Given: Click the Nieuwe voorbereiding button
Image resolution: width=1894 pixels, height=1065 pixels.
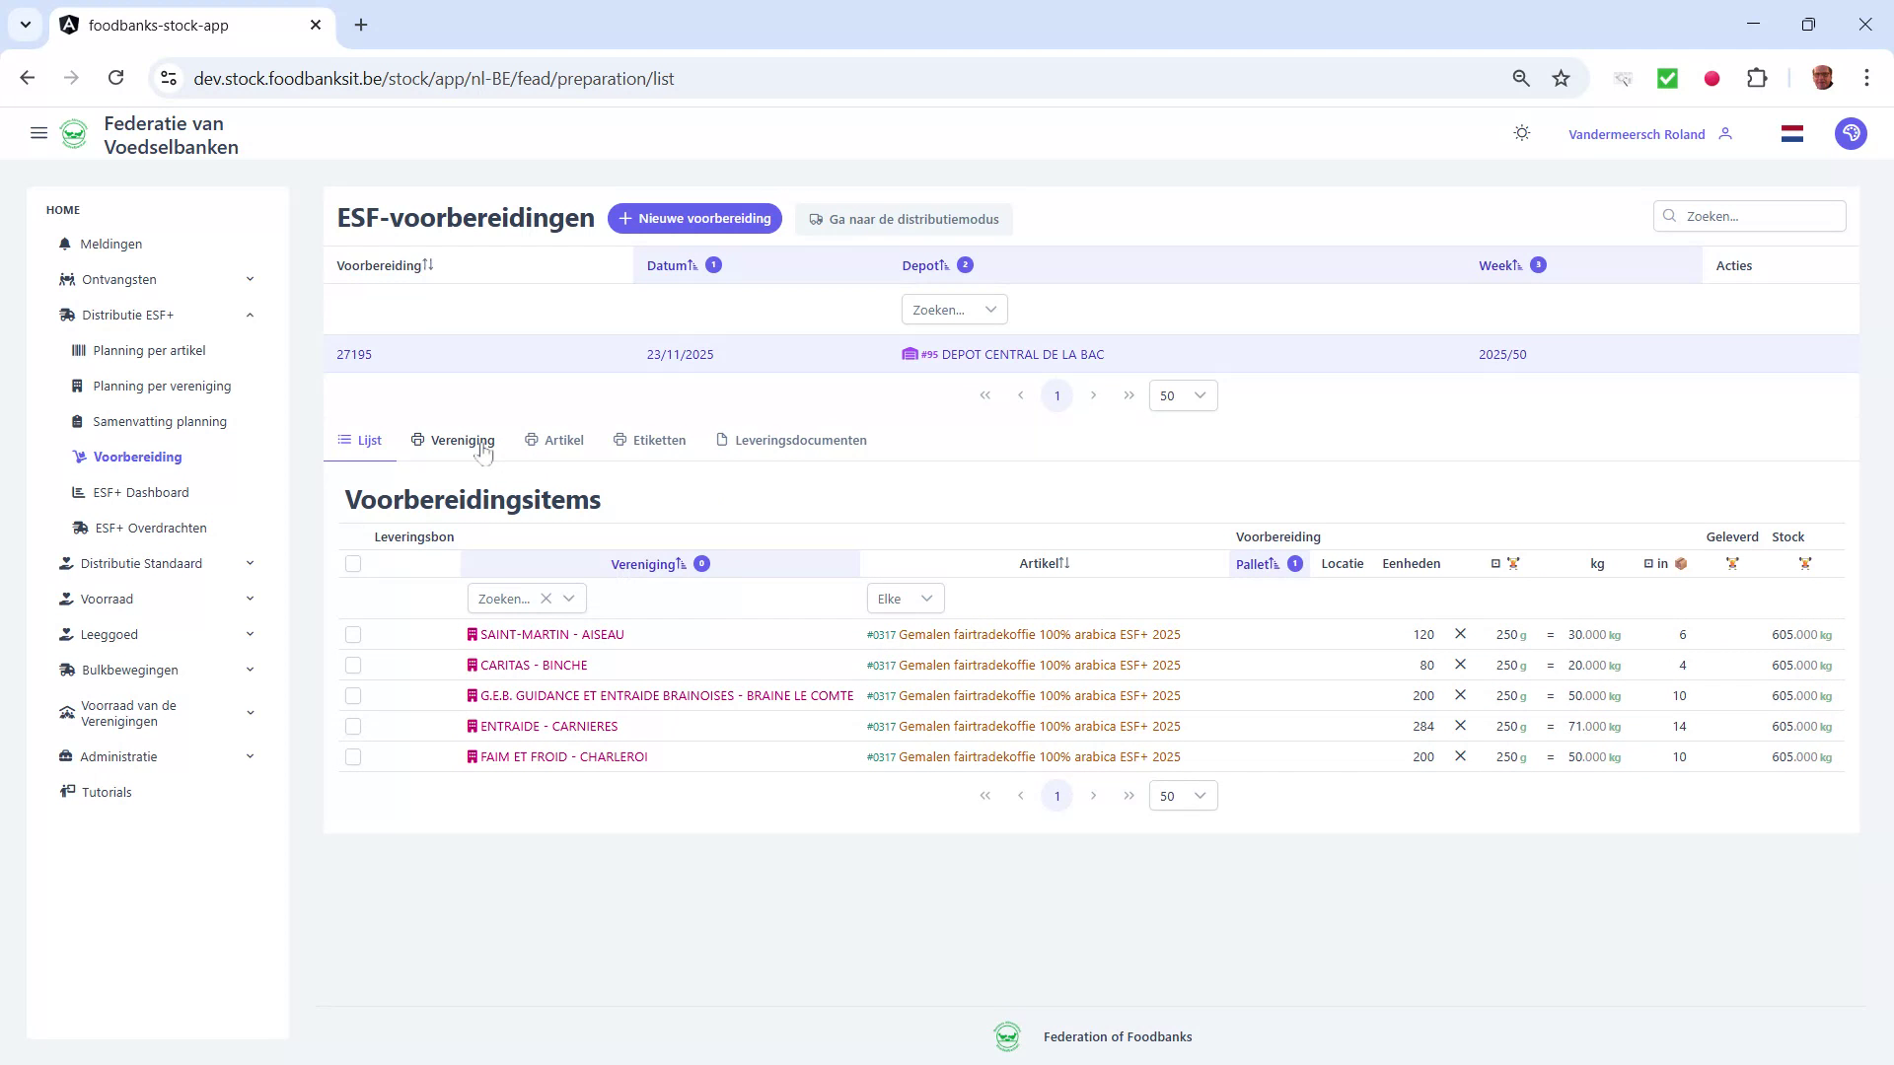Looking at the screenshot, I should coord(694,218).
